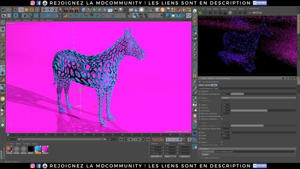Viewport: 300px width, 169px height.
Task: Select the Rotate tool
Action: (x=32, y=9)
